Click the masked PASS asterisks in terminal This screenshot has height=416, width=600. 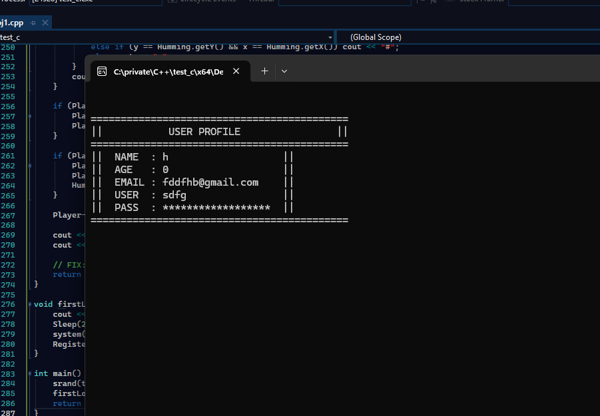coord(216,208)
